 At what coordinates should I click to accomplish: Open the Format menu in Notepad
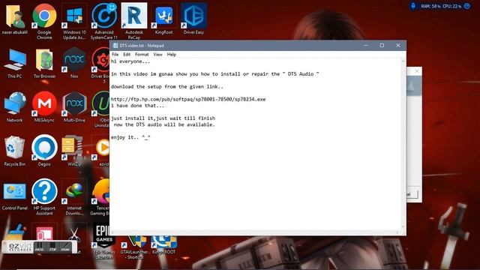pos(142,55)
